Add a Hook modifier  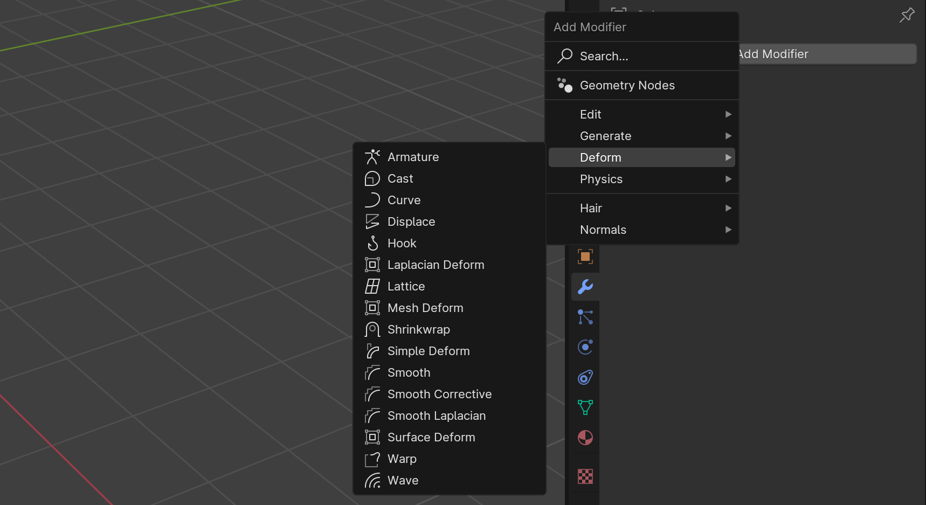coord(450,243)
